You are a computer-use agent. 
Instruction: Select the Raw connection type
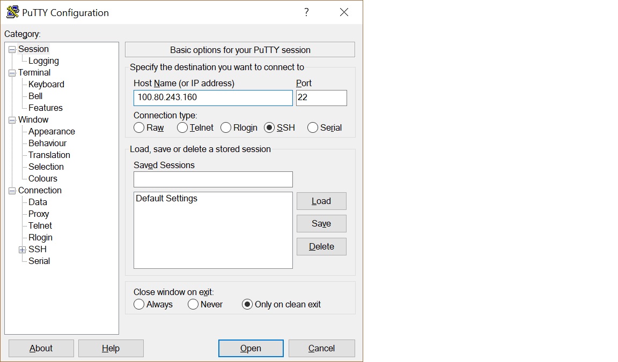[139, 127]
